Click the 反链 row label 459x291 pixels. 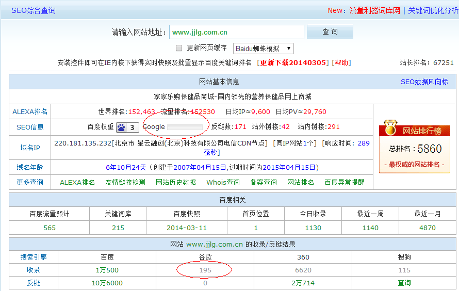34,283
